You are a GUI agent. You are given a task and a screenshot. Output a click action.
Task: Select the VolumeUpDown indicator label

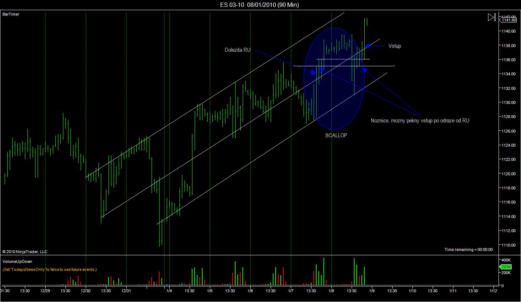click(x=17, y=261)
